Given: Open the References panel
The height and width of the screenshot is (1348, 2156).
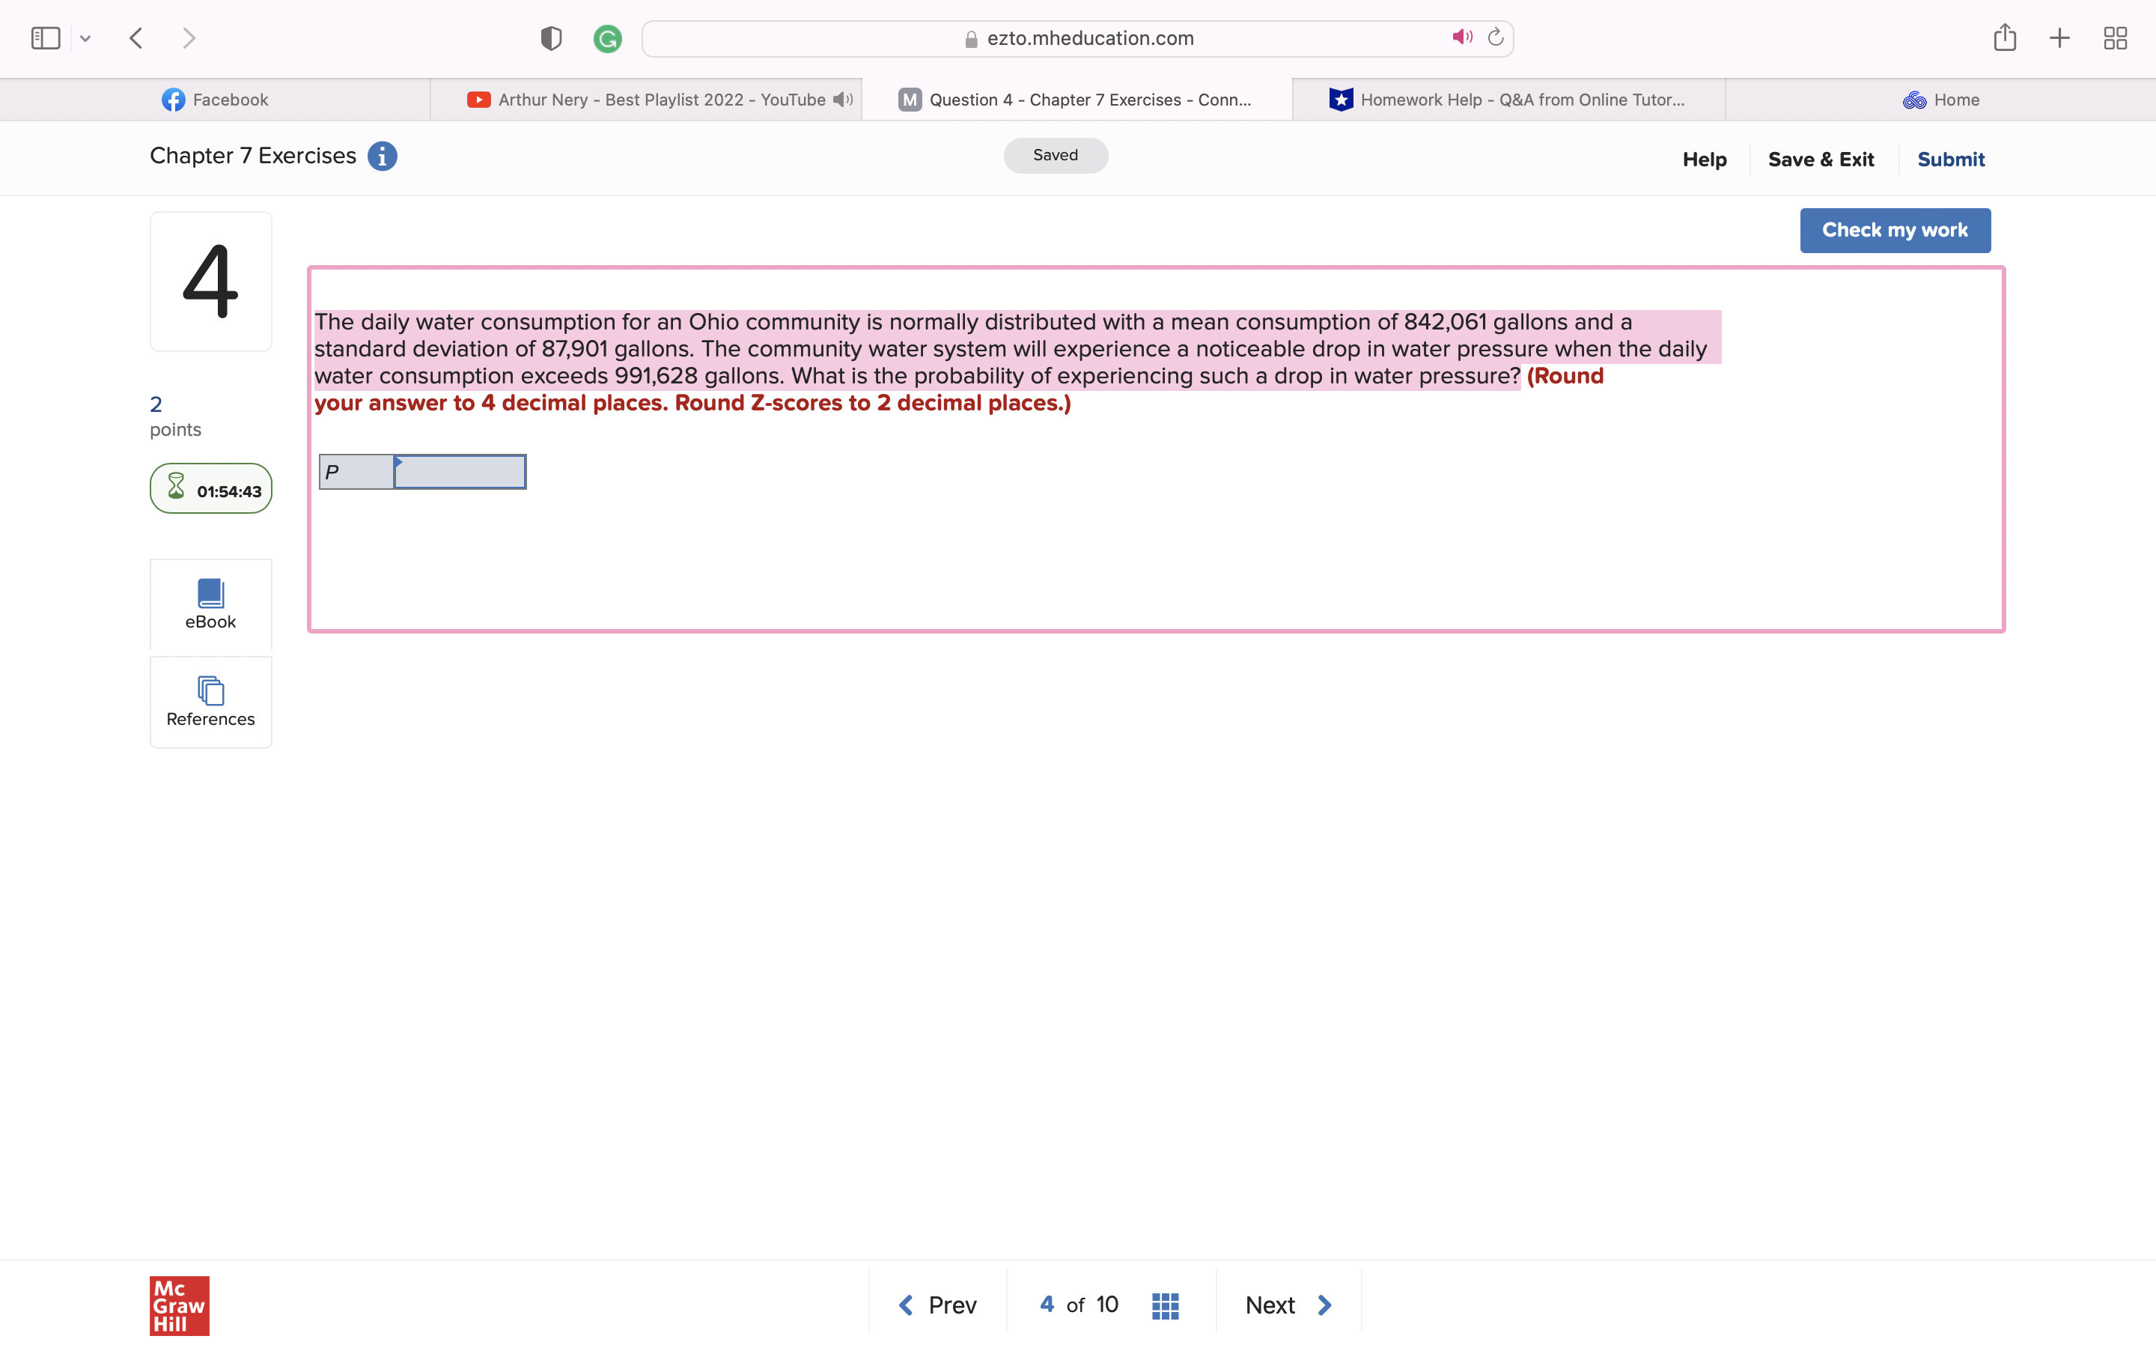Looking at the screenshot, I should [x=210, y=702].
